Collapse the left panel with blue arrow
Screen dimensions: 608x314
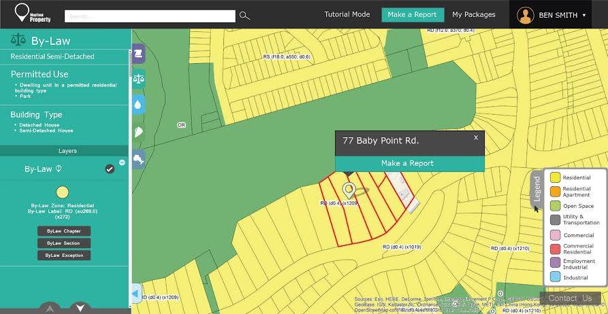135,294
